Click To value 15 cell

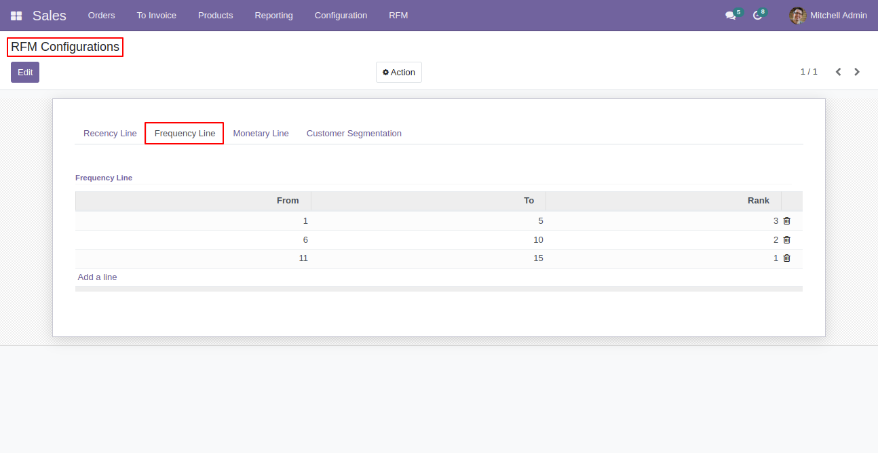(429, 258)
